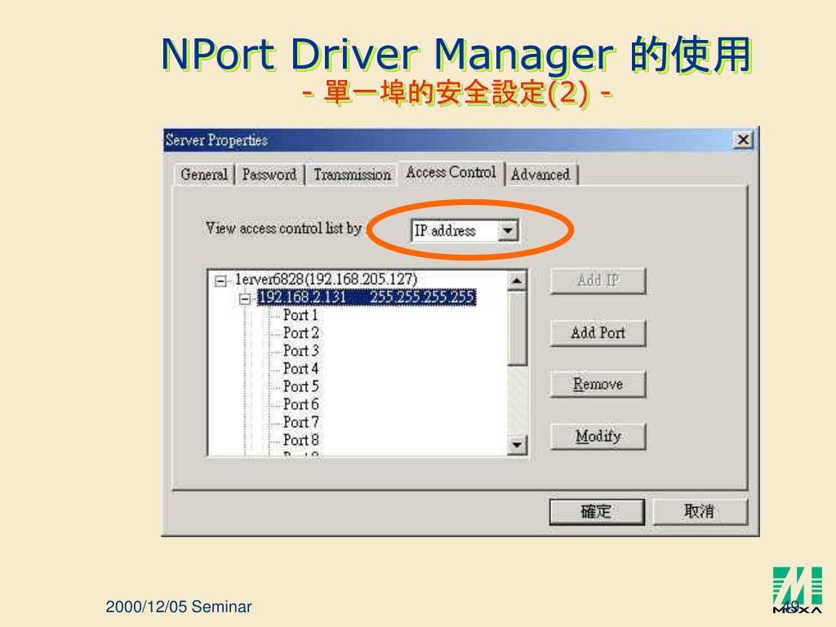The width and height of the screenshot is (836, 627).
Task: Close the Server Properties dialog
Action: coord(743,140)
